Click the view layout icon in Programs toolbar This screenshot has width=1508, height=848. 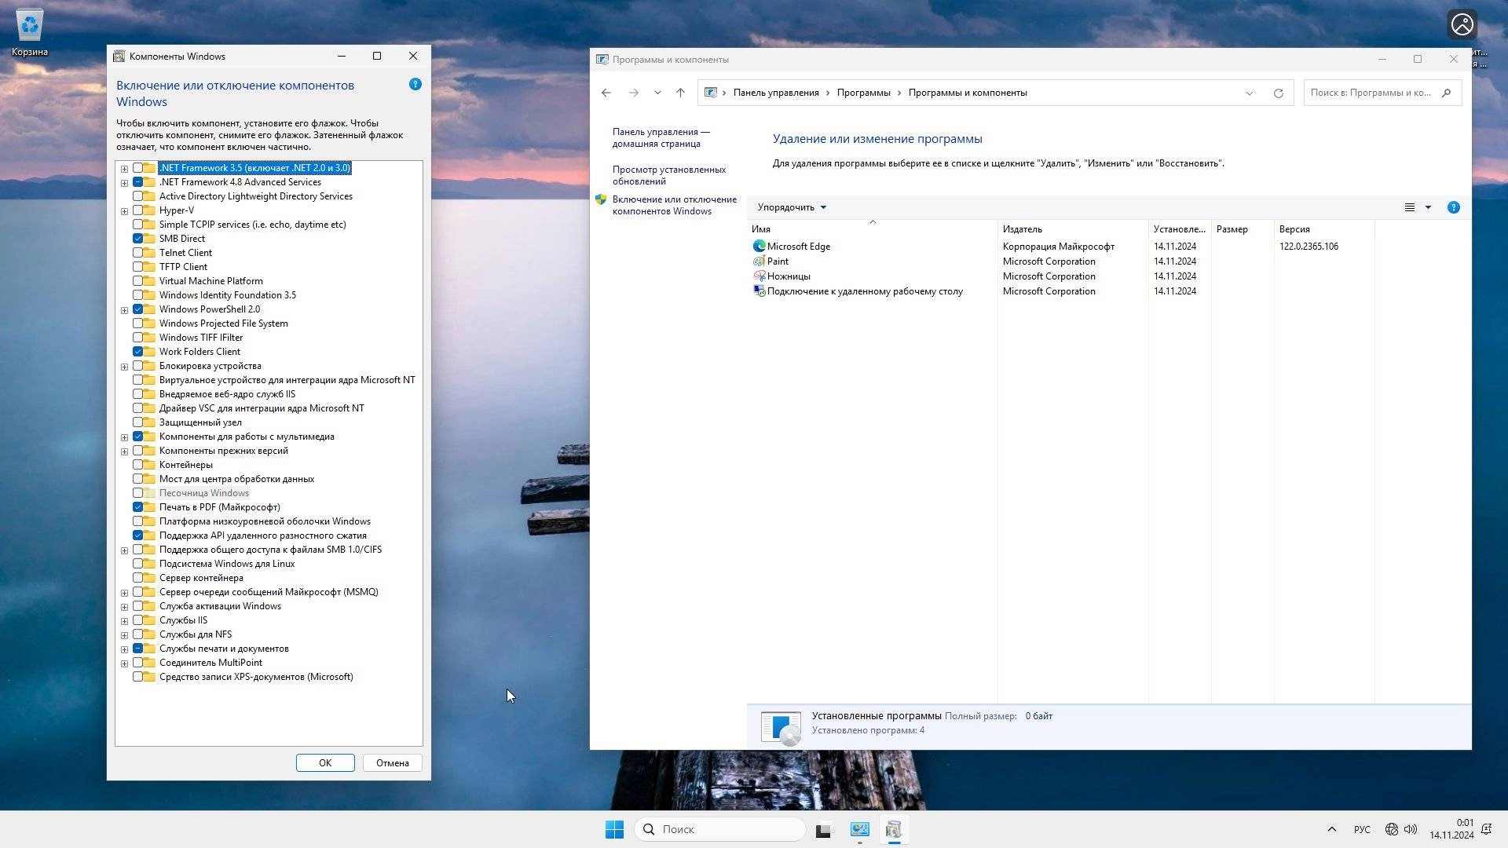tap(1410, 207)
